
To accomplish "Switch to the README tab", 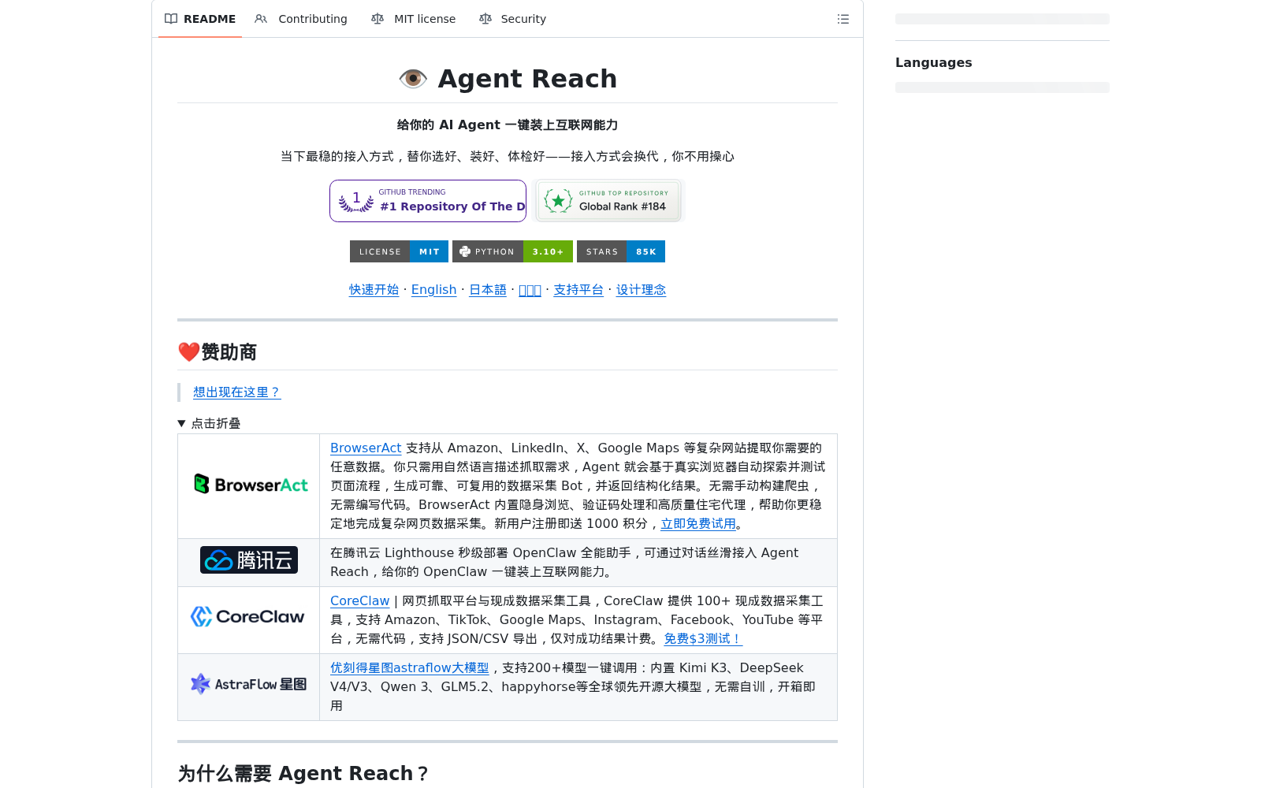I will click(x=200, y=19).
